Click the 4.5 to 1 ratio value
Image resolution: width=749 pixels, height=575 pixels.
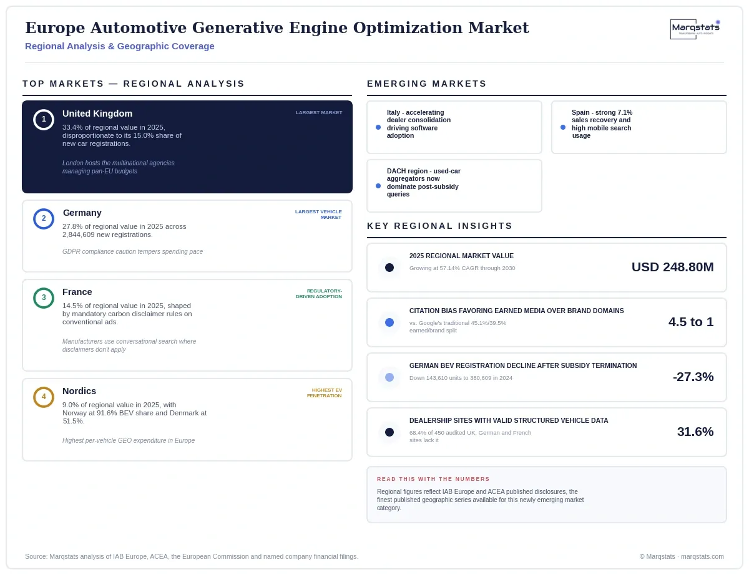tap(691, 322)
